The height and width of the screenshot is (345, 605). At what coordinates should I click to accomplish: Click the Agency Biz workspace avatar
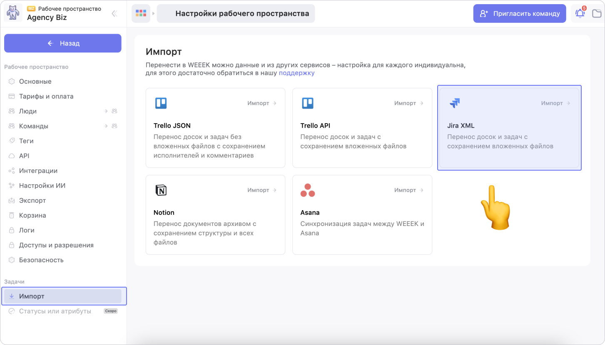pyautogui.click(x=13, y=13)
